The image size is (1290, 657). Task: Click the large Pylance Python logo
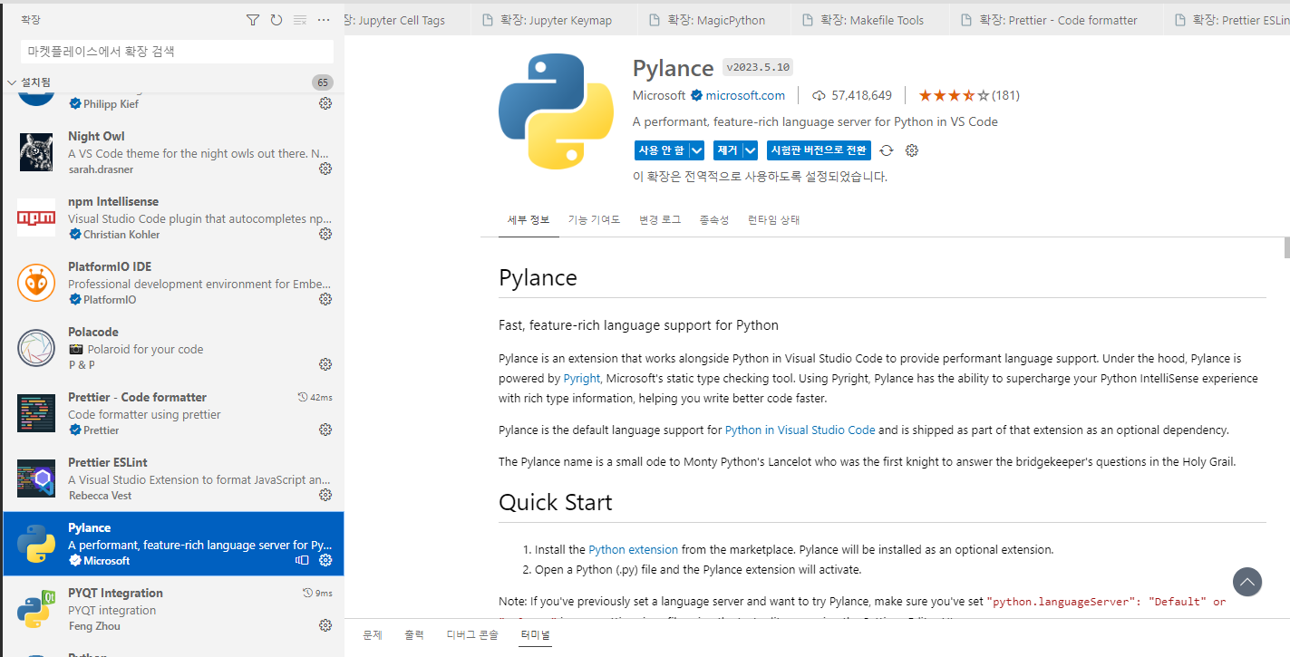[x=556, y=111]
